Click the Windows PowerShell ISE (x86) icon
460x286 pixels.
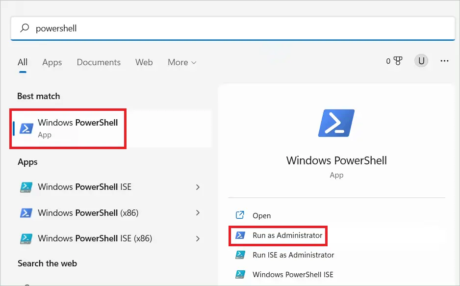(26, 238)
